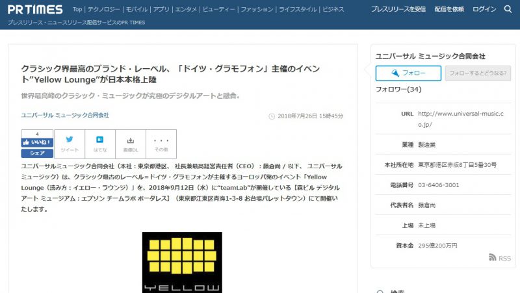Open the アプリ category

pos(161,9)
